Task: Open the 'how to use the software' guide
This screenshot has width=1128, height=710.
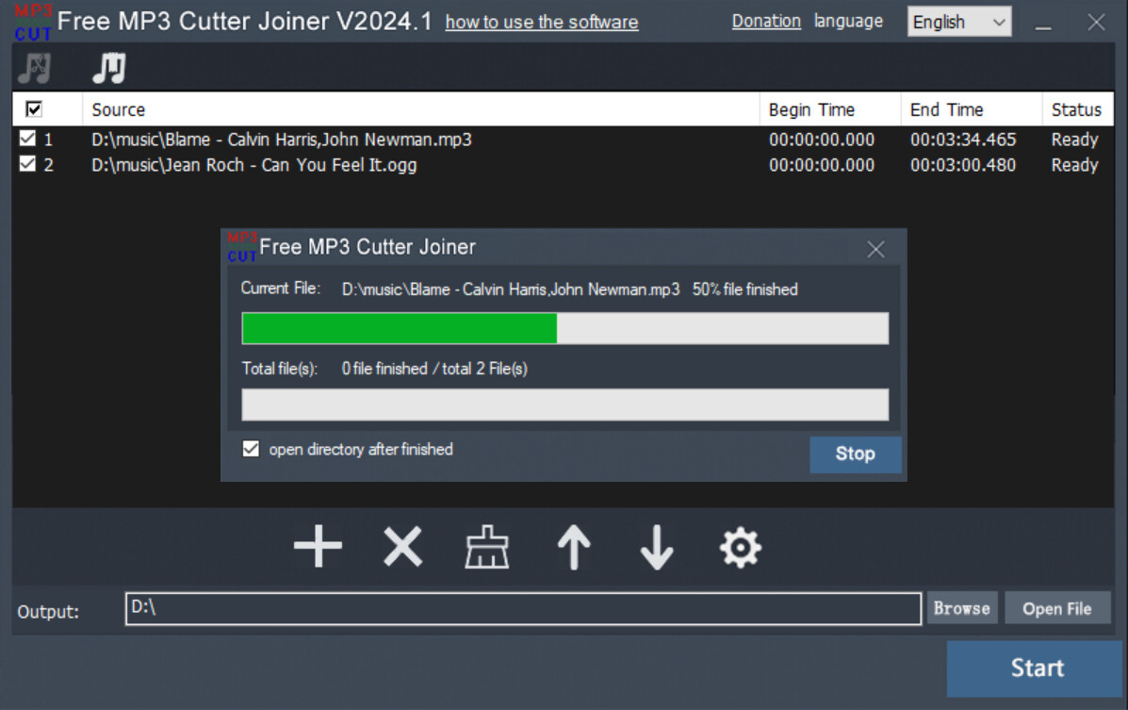Action: pos(541,22)
